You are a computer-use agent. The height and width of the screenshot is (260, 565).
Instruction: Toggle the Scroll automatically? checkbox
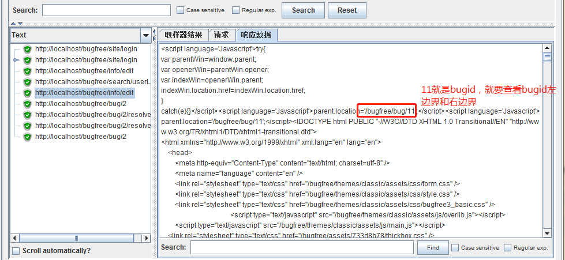pos(16,251)
